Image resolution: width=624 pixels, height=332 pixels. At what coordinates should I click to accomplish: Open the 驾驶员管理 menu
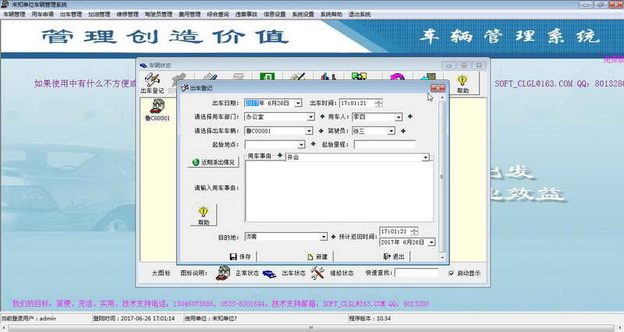[158, 14]
